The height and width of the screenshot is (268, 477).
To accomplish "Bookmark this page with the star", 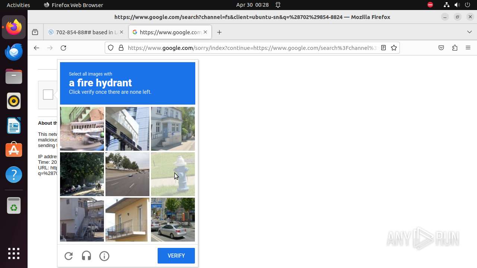I will point(394,48).
